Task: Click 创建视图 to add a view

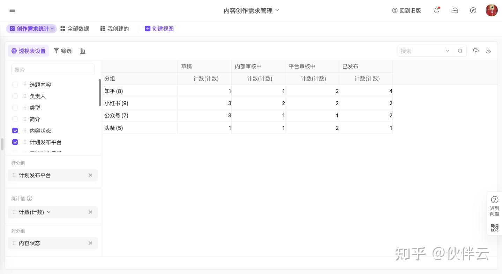Action: pyautogui.click(x=159, y=29)
